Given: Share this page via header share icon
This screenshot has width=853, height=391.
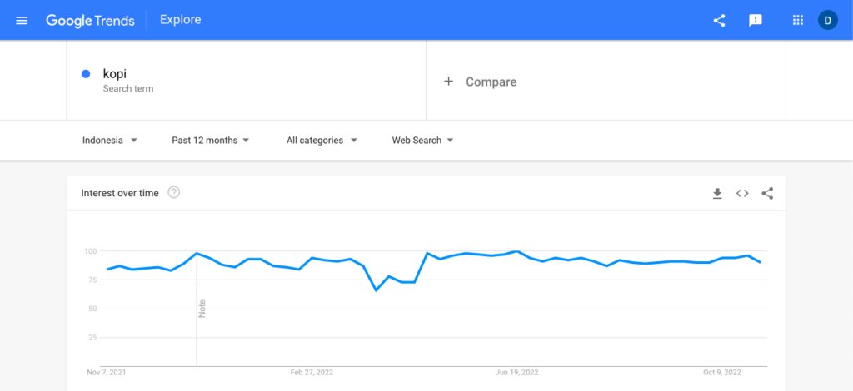Looking at the screenshot, I should [719, 21].
